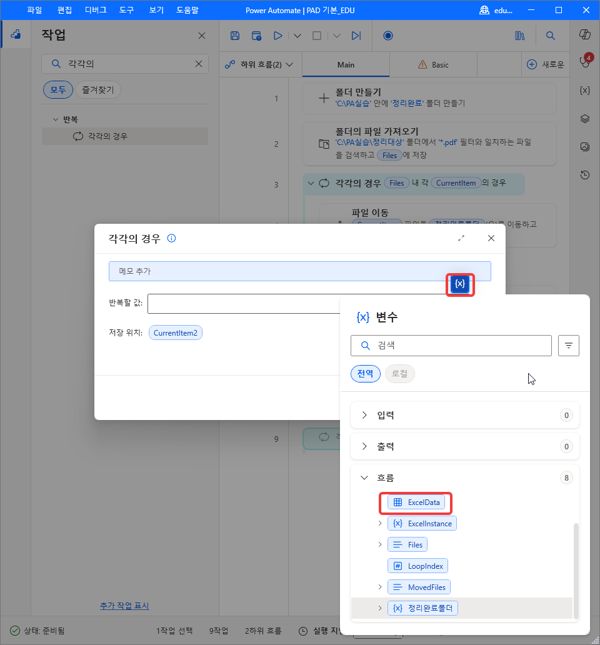This screenshot has height=645, width=600.
Task: Click the save flow icon
Action: [x=235, y=36]
